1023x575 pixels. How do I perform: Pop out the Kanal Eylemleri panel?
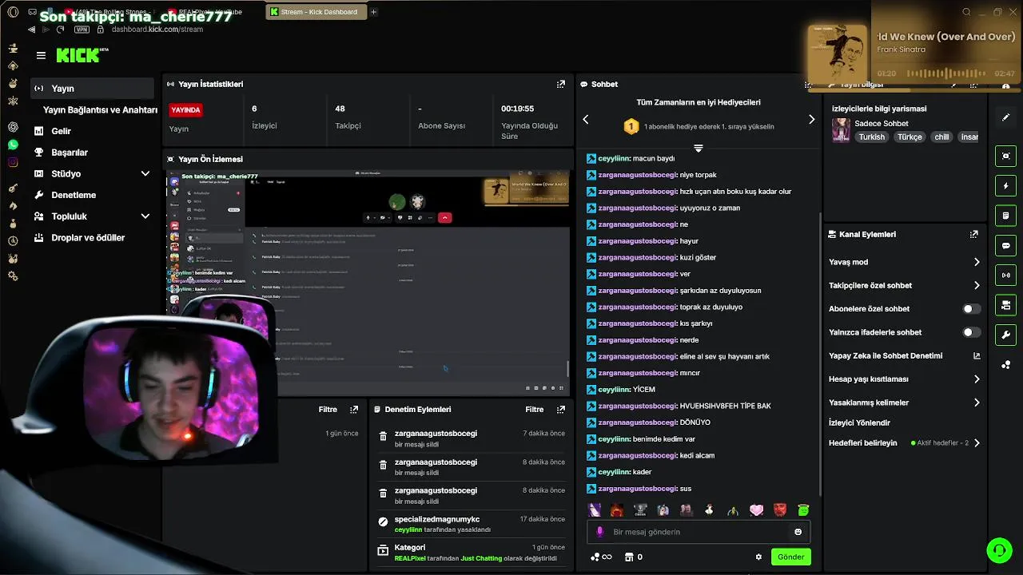coord(973,234)
